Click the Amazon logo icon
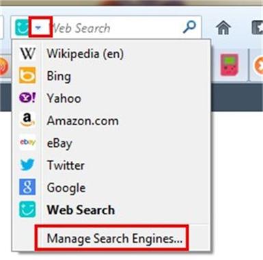263x260 pixels. 27,120
